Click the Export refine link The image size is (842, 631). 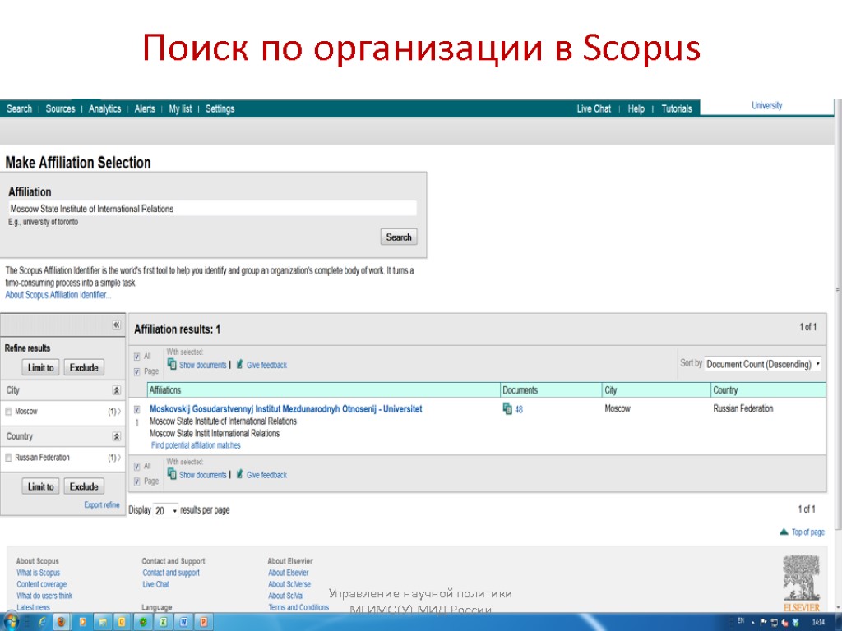coord(102,505)
